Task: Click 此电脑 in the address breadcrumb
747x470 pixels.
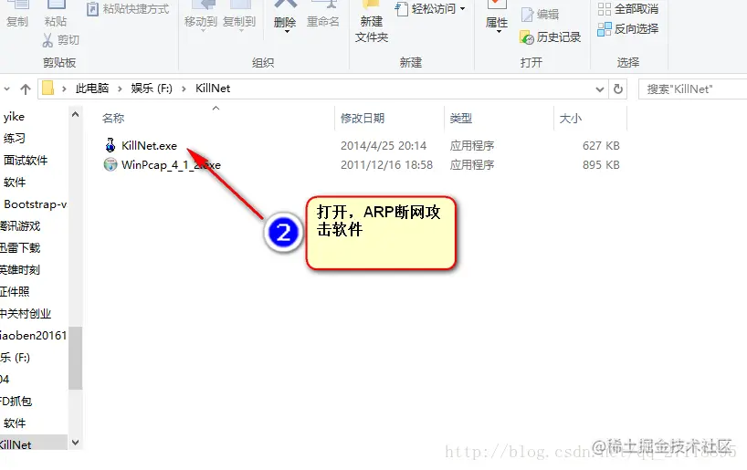Action: (92, 89)
